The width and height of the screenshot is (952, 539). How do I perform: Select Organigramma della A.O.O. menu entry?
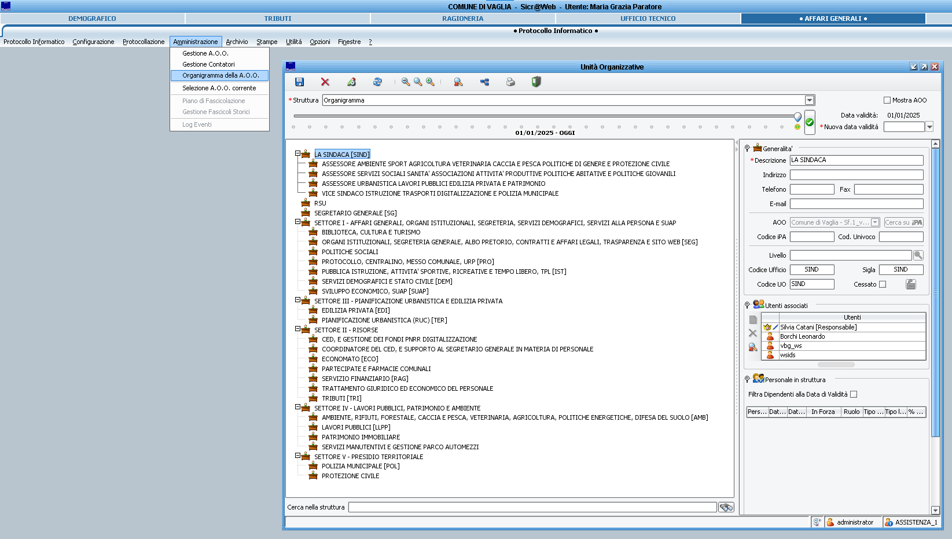point(220,76)
